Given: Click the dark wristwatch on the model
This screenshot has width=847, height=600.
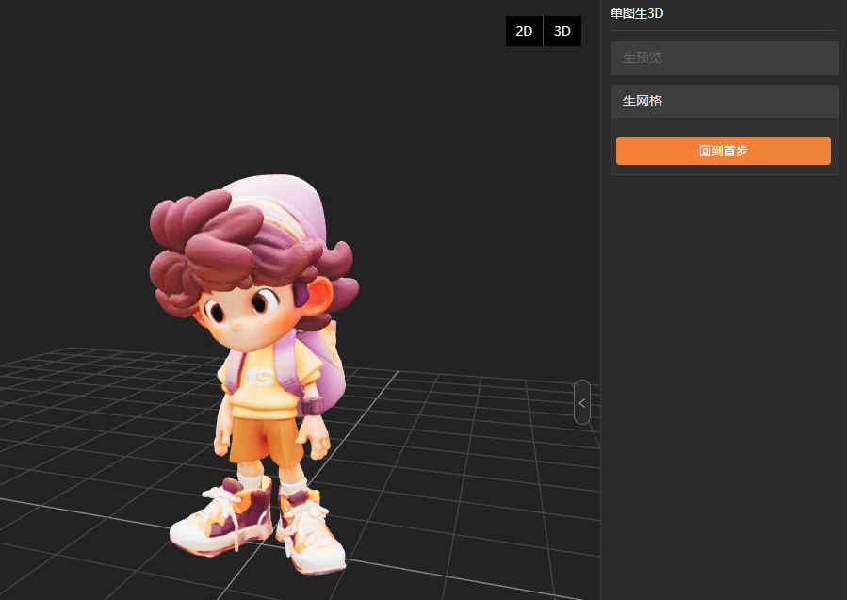Looking at the screenshot, I should click(310, 407).
